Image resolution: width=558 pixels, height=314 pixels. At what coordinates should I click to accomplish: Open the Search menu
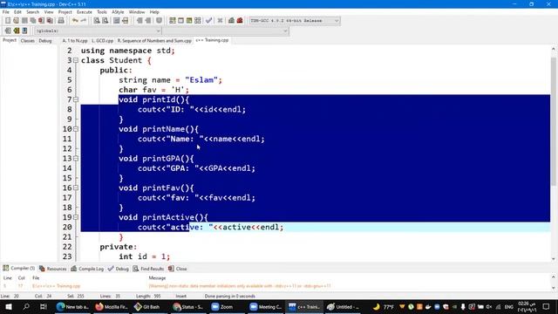33,12
